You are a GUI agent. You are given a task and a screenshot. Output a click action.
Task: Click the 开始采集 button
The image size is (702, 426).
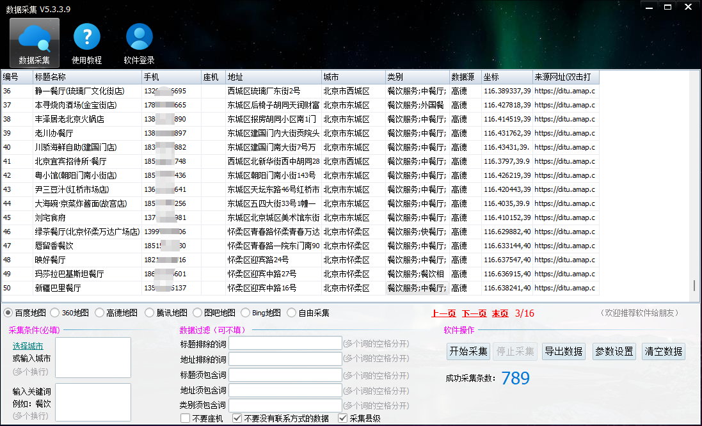(468, 351)
